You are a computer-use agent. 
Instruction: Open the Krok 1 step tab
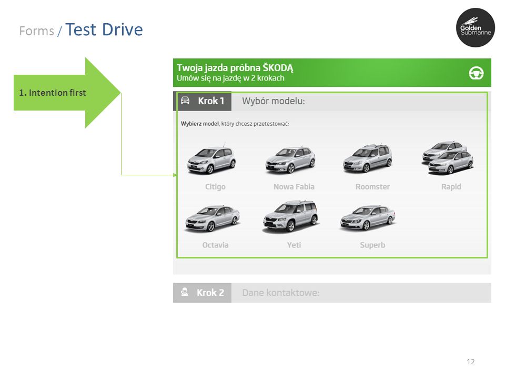click(202, 101)
